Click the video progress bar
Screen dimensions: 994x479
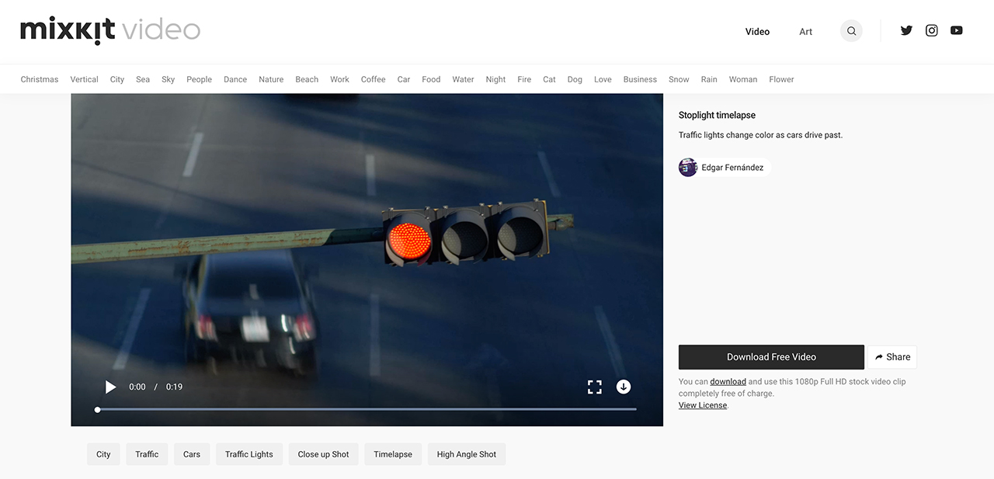[367, 409]
